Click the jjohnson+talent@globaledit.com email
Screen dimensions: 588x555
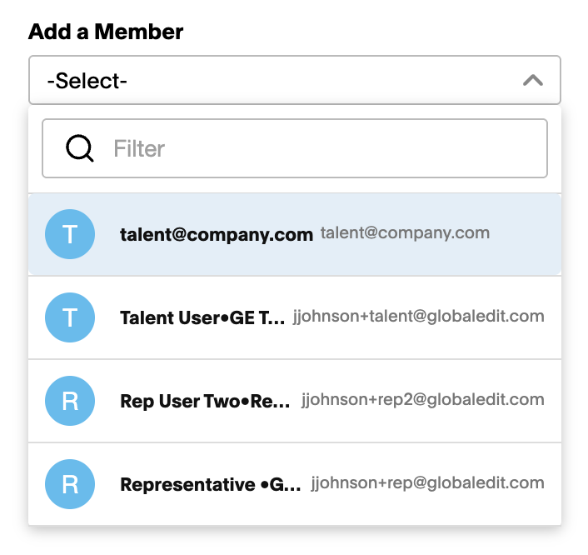(418, 317)
